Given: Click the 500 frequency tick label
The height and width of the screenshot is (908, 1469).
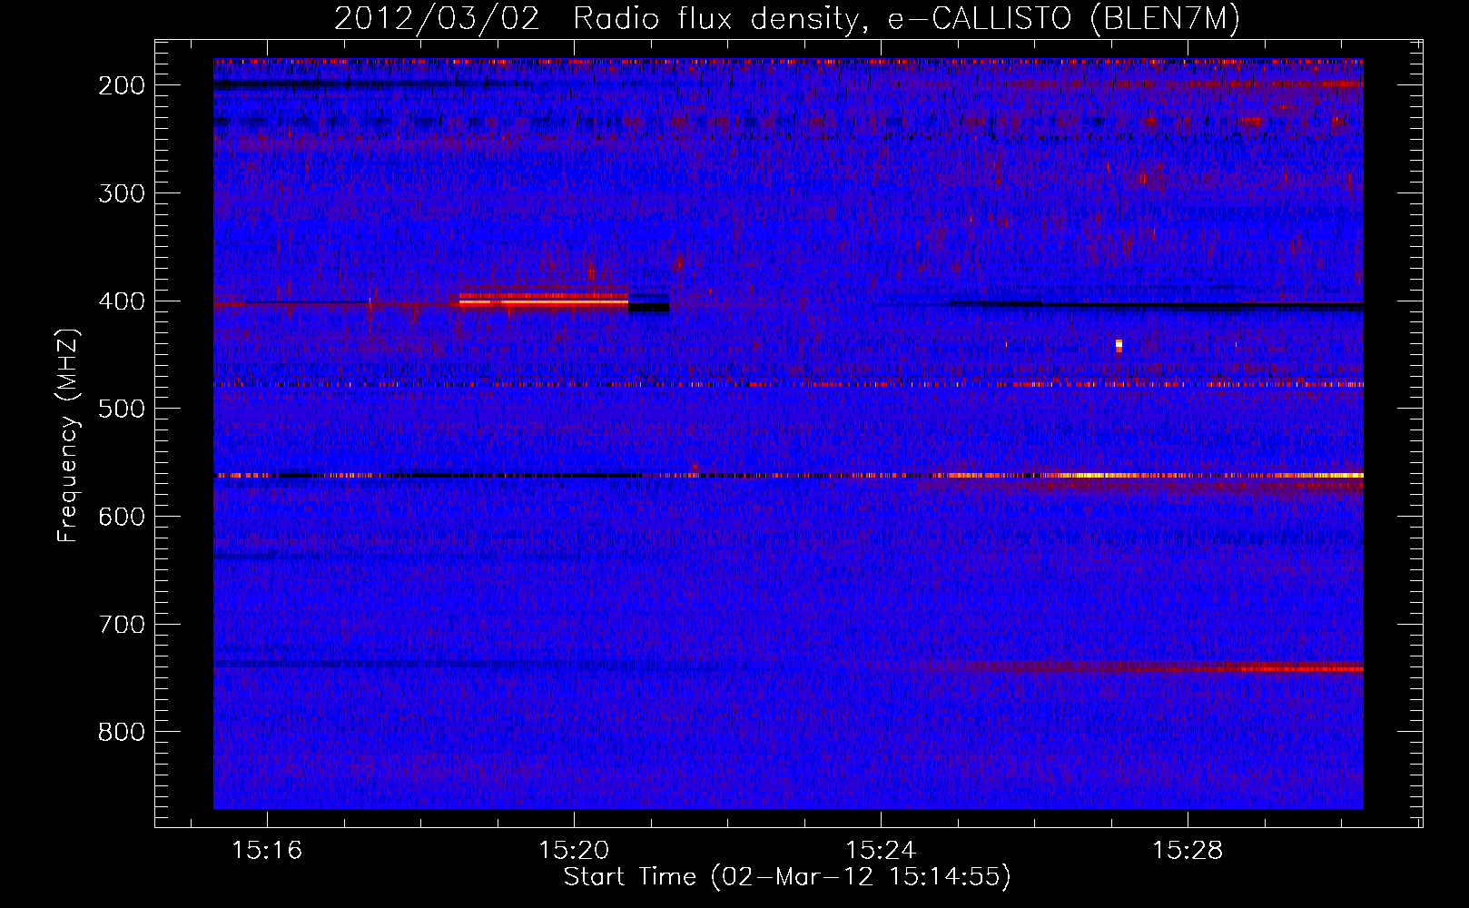Looking at the screenshot, I should (x=122, y=409).
